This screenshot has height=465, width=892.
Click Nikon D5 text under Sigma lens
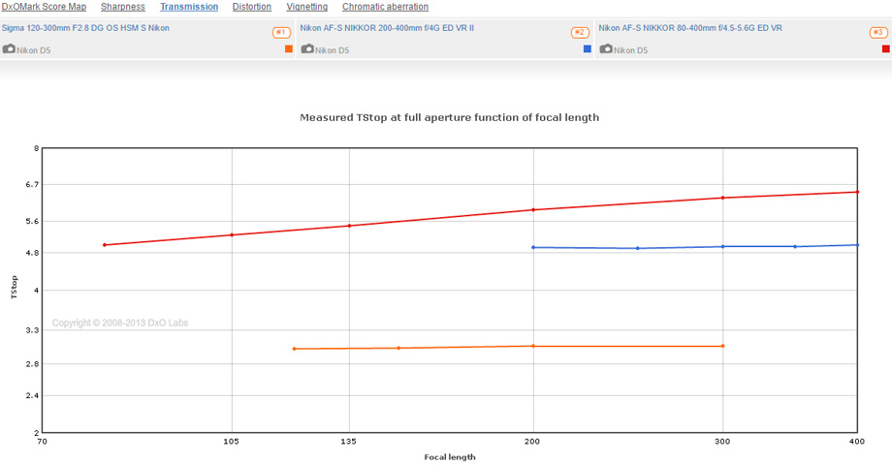click(34, 50)
